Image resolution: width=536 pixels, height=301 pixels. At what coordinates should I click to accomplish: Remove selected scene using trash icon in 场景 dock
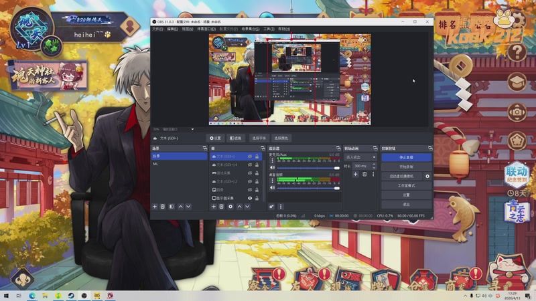[x=163, y=207]
